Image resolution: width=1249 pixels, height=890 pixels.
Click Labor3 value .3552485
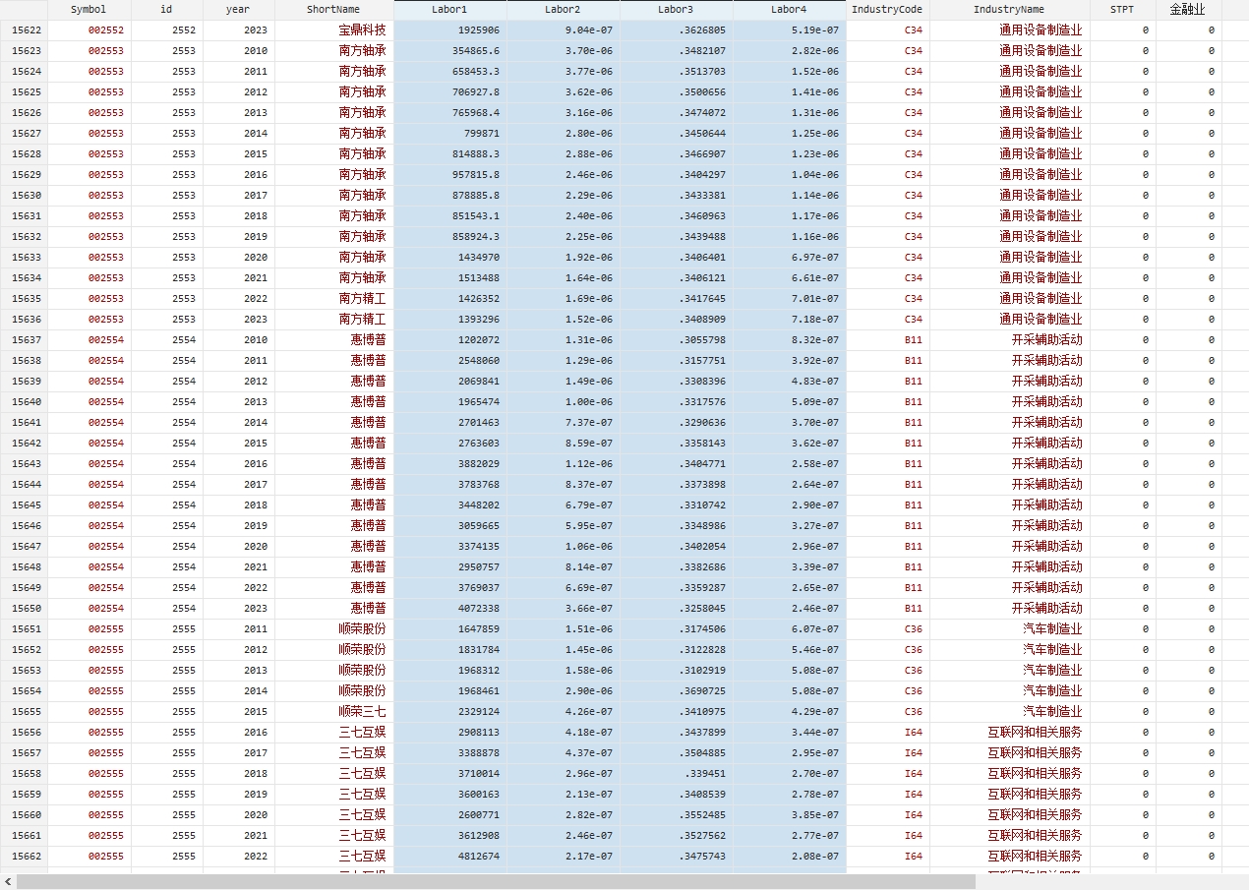pyautogui.click(x=702, y=815)
